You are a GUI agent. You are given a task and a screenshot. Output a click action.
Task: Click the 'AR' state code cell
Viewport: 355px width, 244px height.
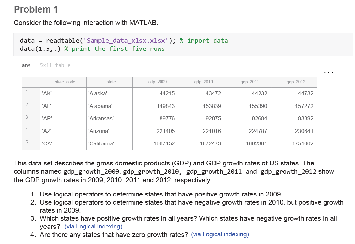coord(63,119)
